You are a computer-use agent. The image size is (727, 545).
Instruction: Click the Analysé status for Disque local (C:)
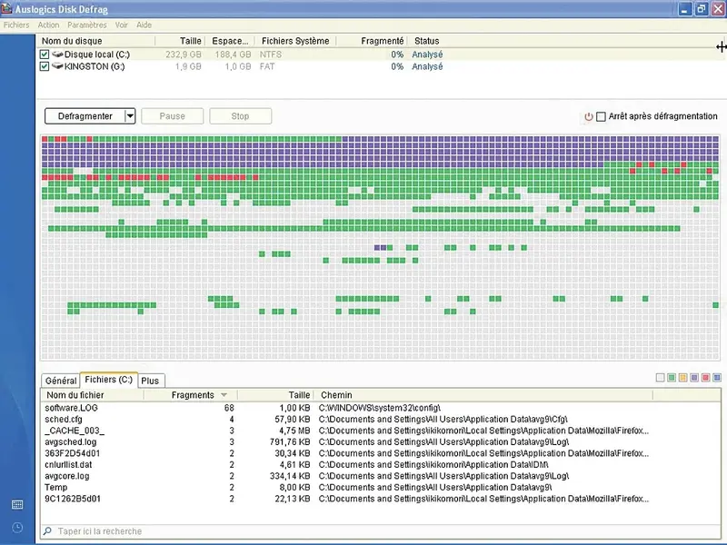pyautogui.click(x=427, y=54)
